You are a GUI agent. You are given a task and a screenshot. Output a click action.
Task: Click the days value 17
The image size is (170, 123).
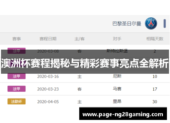(155, 89)
